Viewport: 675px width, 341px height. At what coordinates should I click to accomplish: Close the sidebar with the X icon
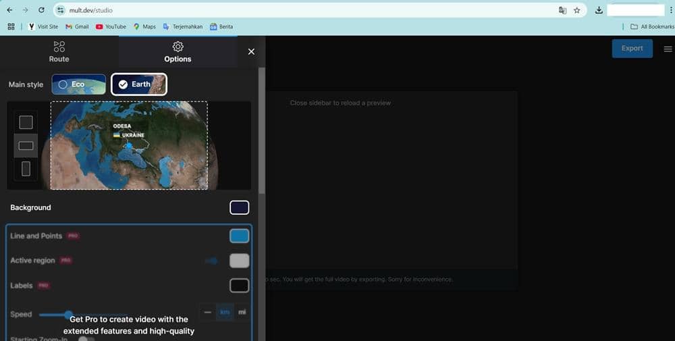[251, 52]
